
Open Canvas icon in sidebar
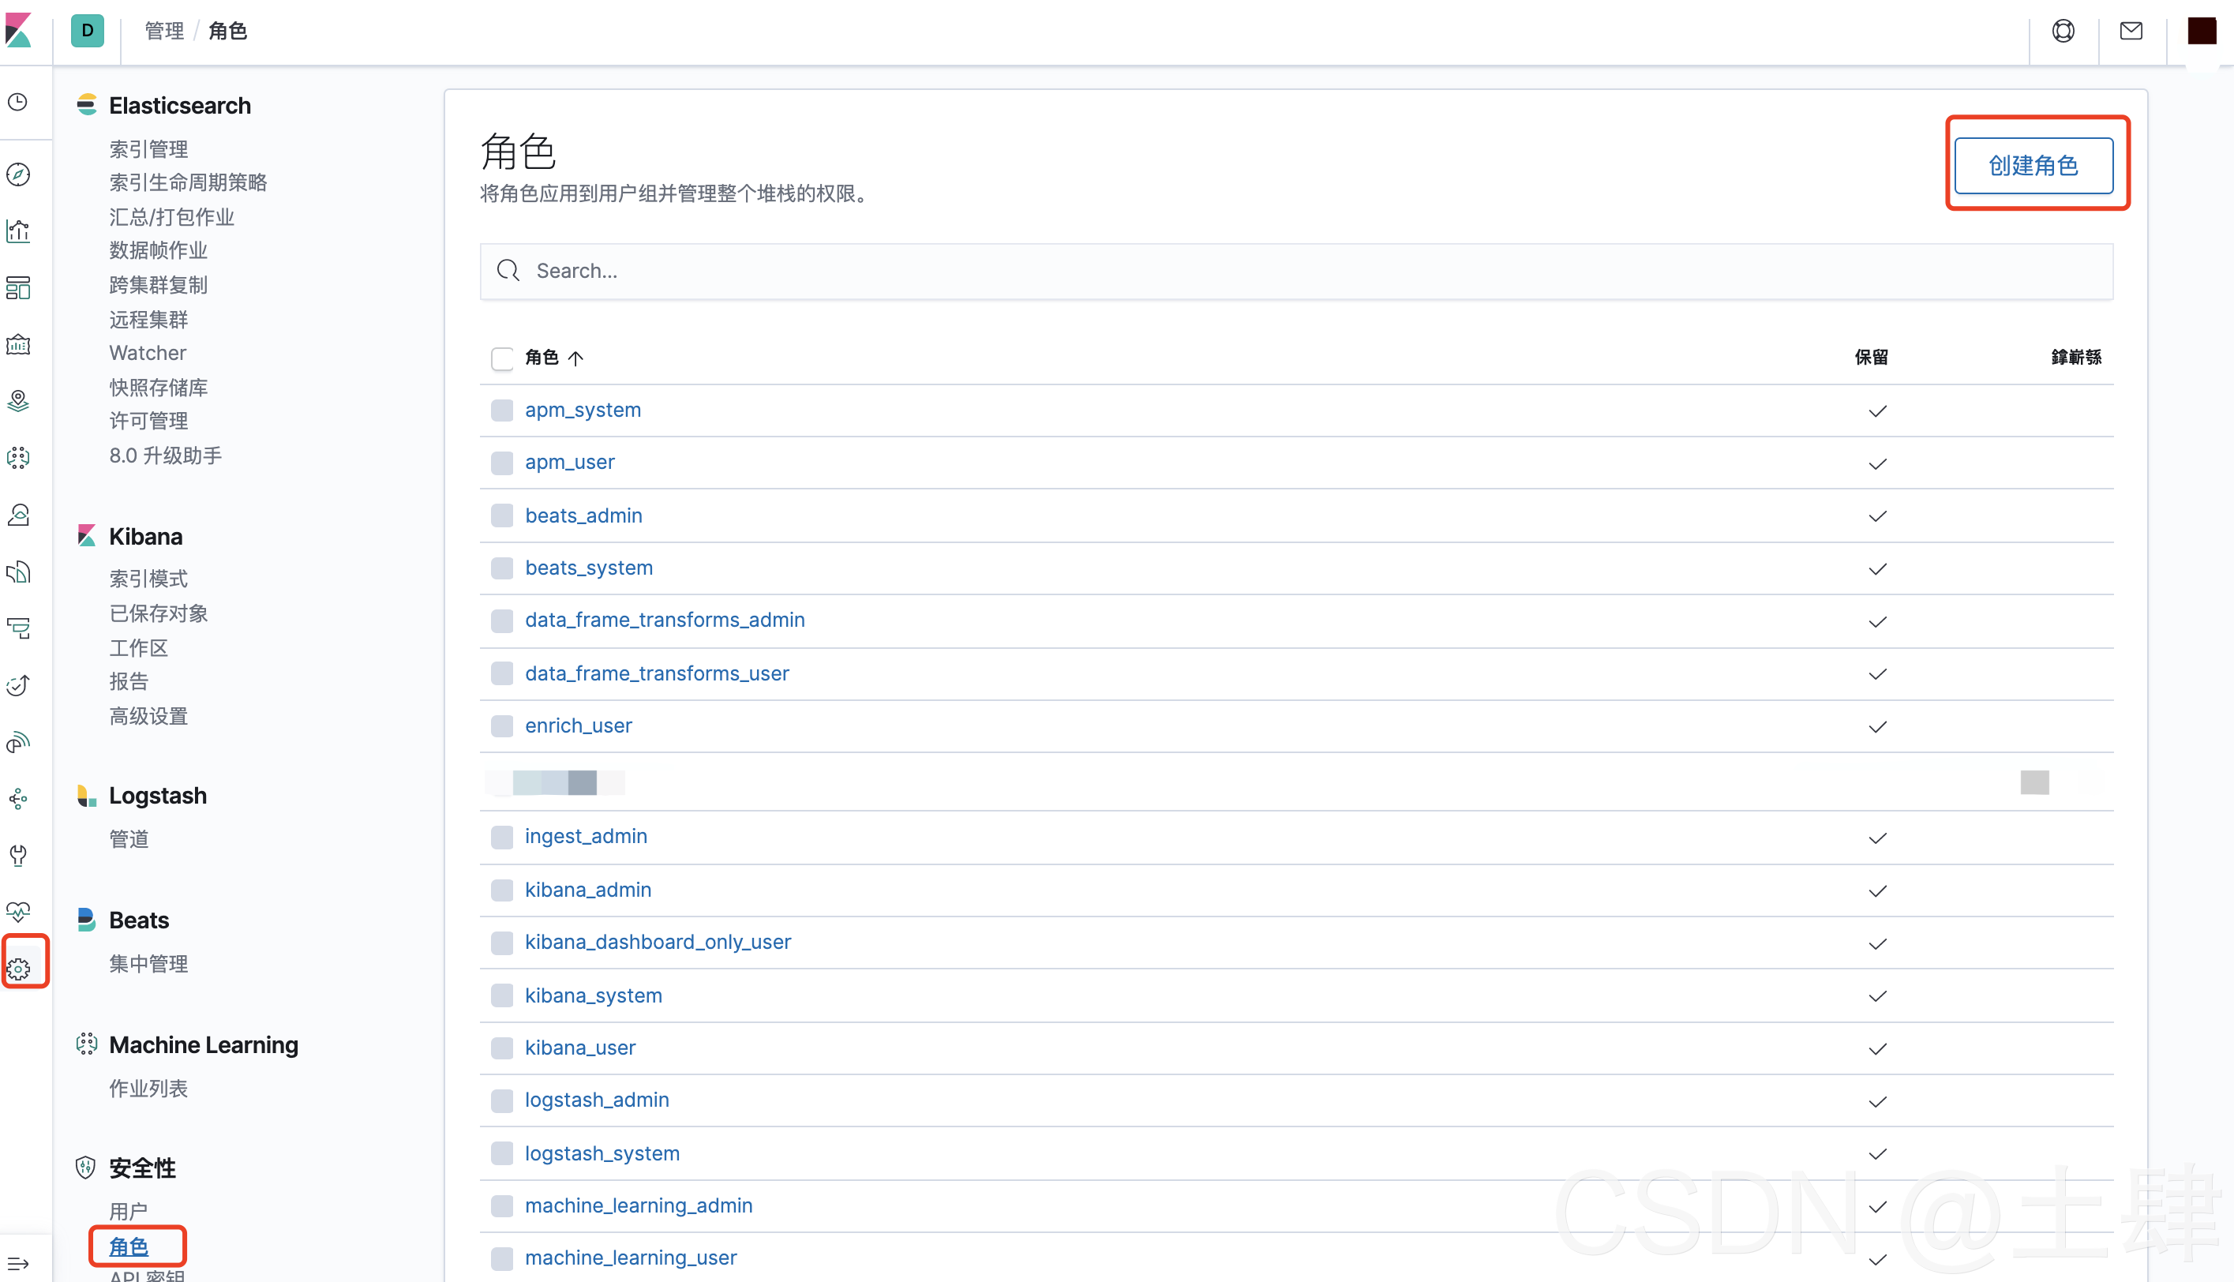coord(18,344)
